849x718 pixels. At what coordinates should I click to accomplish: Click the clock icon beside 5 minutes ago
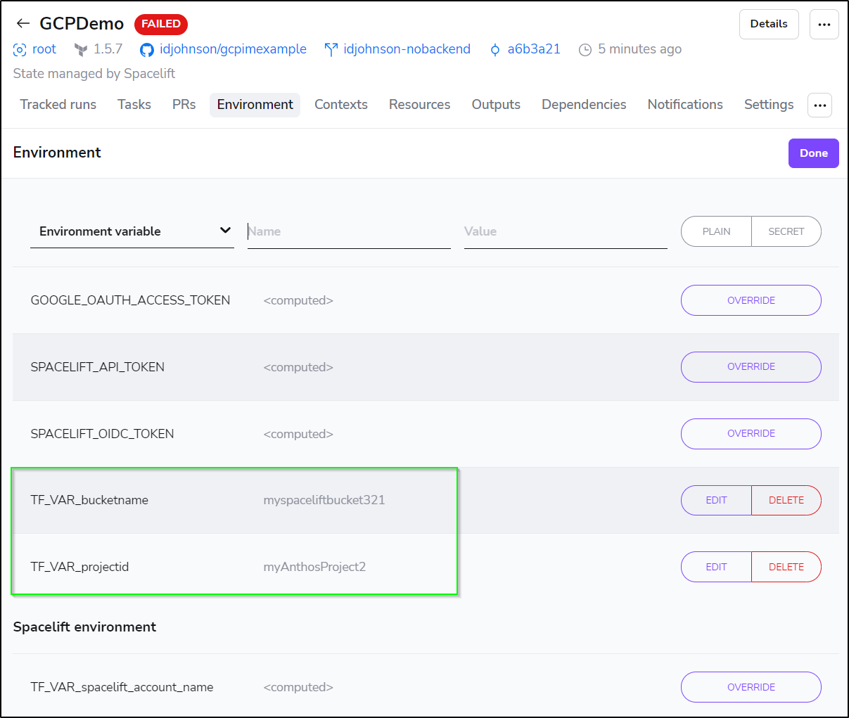click(585, 49)
